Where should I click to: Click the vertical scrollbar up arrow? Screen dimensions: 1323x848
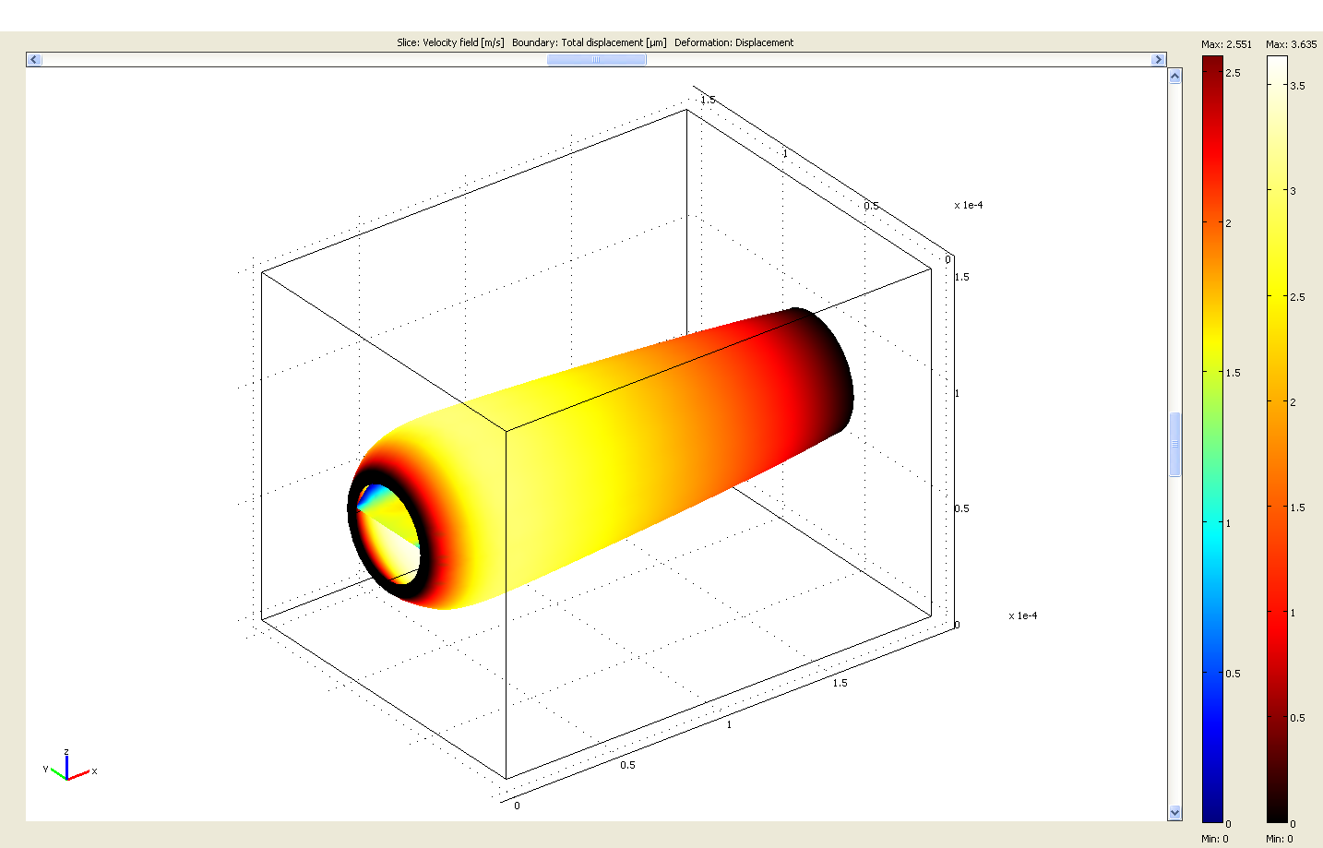point(1174,77)
